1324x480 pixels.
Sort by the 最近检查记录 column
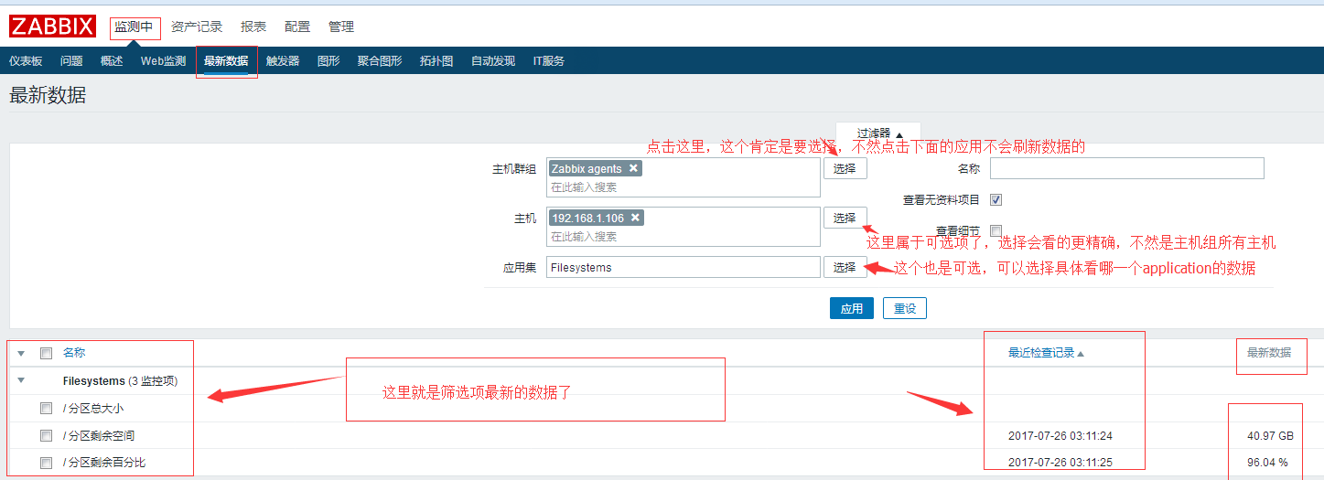(x=1042, y=353)
